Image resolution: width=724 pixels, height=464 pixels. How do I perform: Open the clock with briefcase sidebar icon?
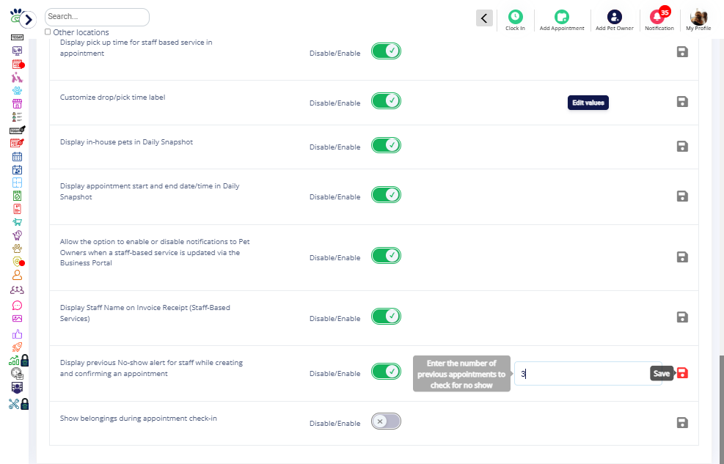coord(17,374)
